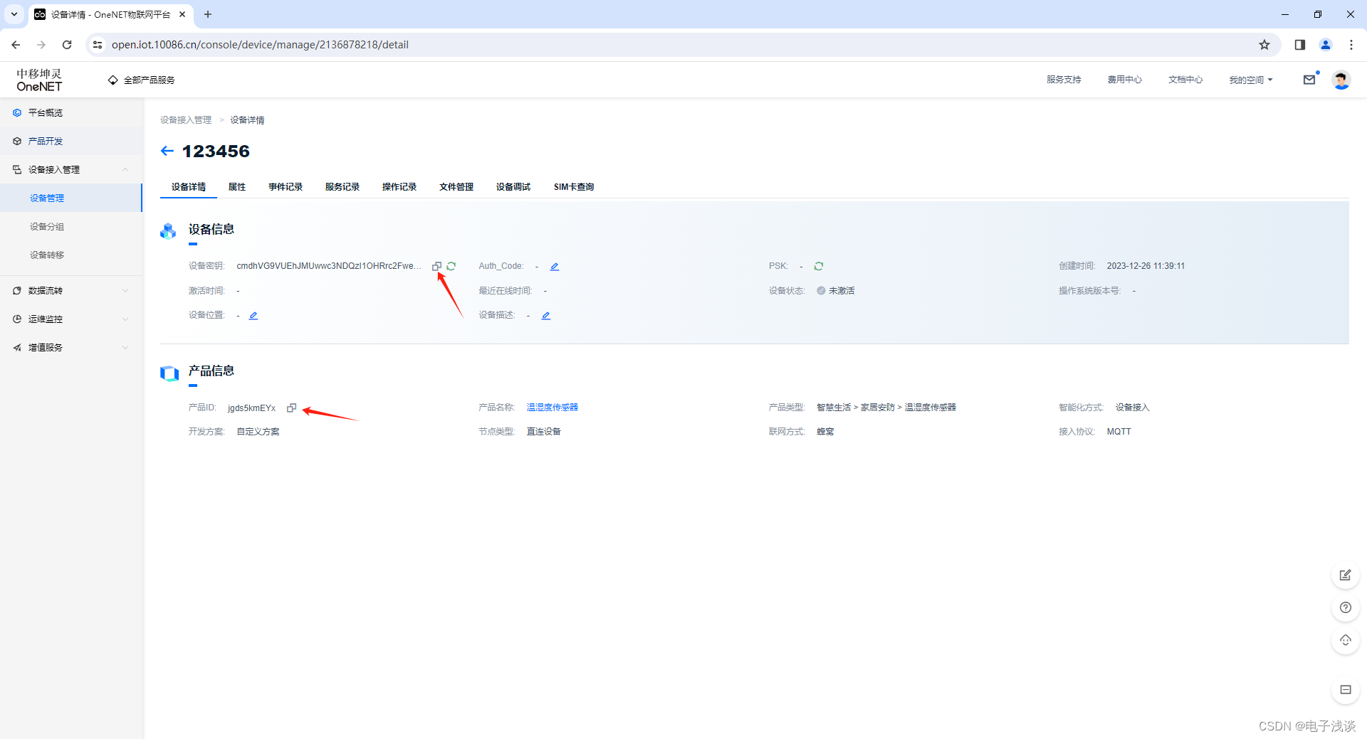Image resolution: width=1367 pixels, height=739 pixels.
Task: Edit the device description (设备描述)
Action: point(546,316)
